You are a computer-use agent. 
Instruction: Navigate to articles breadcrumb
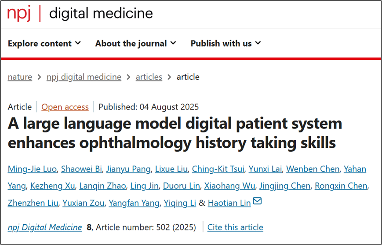149,77
